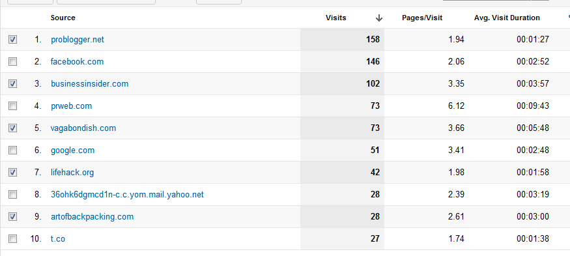Viewport: 570px width, 256px height.
Task: Open the businessinsider.com source link
Action: tap(89, 83)
